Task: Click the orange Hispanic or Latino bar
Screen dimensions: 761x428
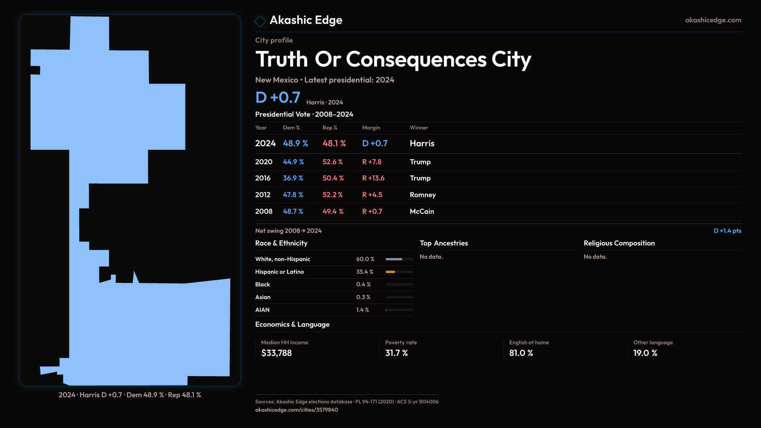Action: coord(391,272)
